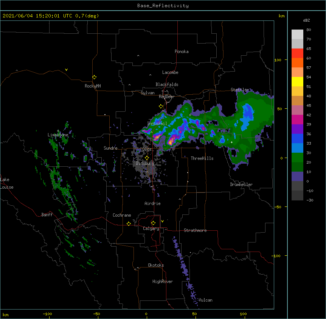
Task: Select the white plus marker inside the eastern echo
Action: point(231,142)
